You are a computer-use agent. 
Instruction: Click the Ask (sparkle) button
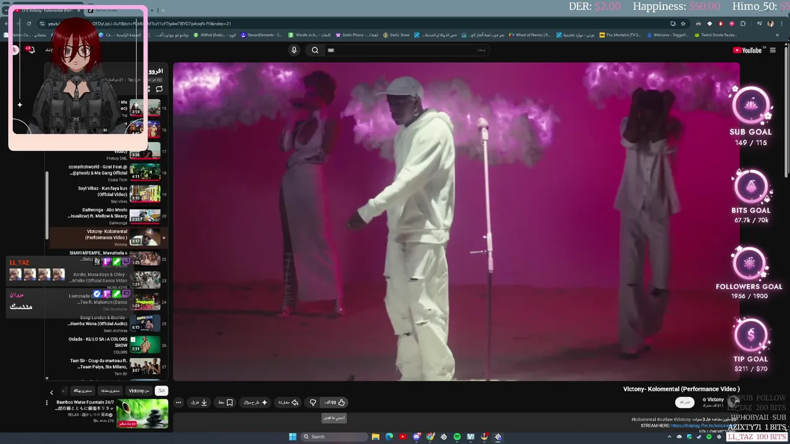[x=255, y=403]
